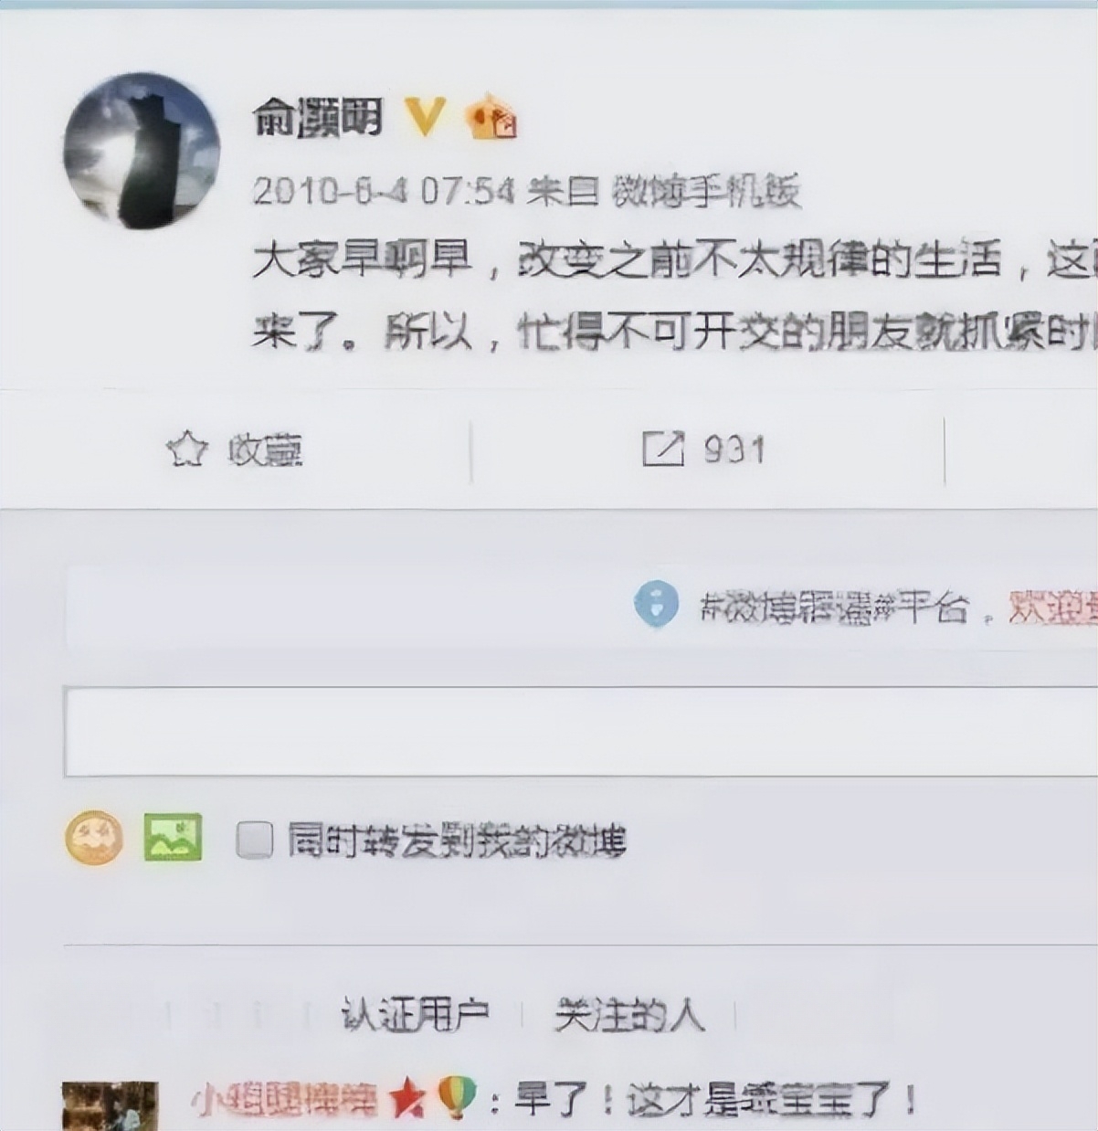The height and width of the screenshot is (1131, 1098).
Task: Open the 2010-6-4 07:54 timestamp link
Action: tap(384, 191)
